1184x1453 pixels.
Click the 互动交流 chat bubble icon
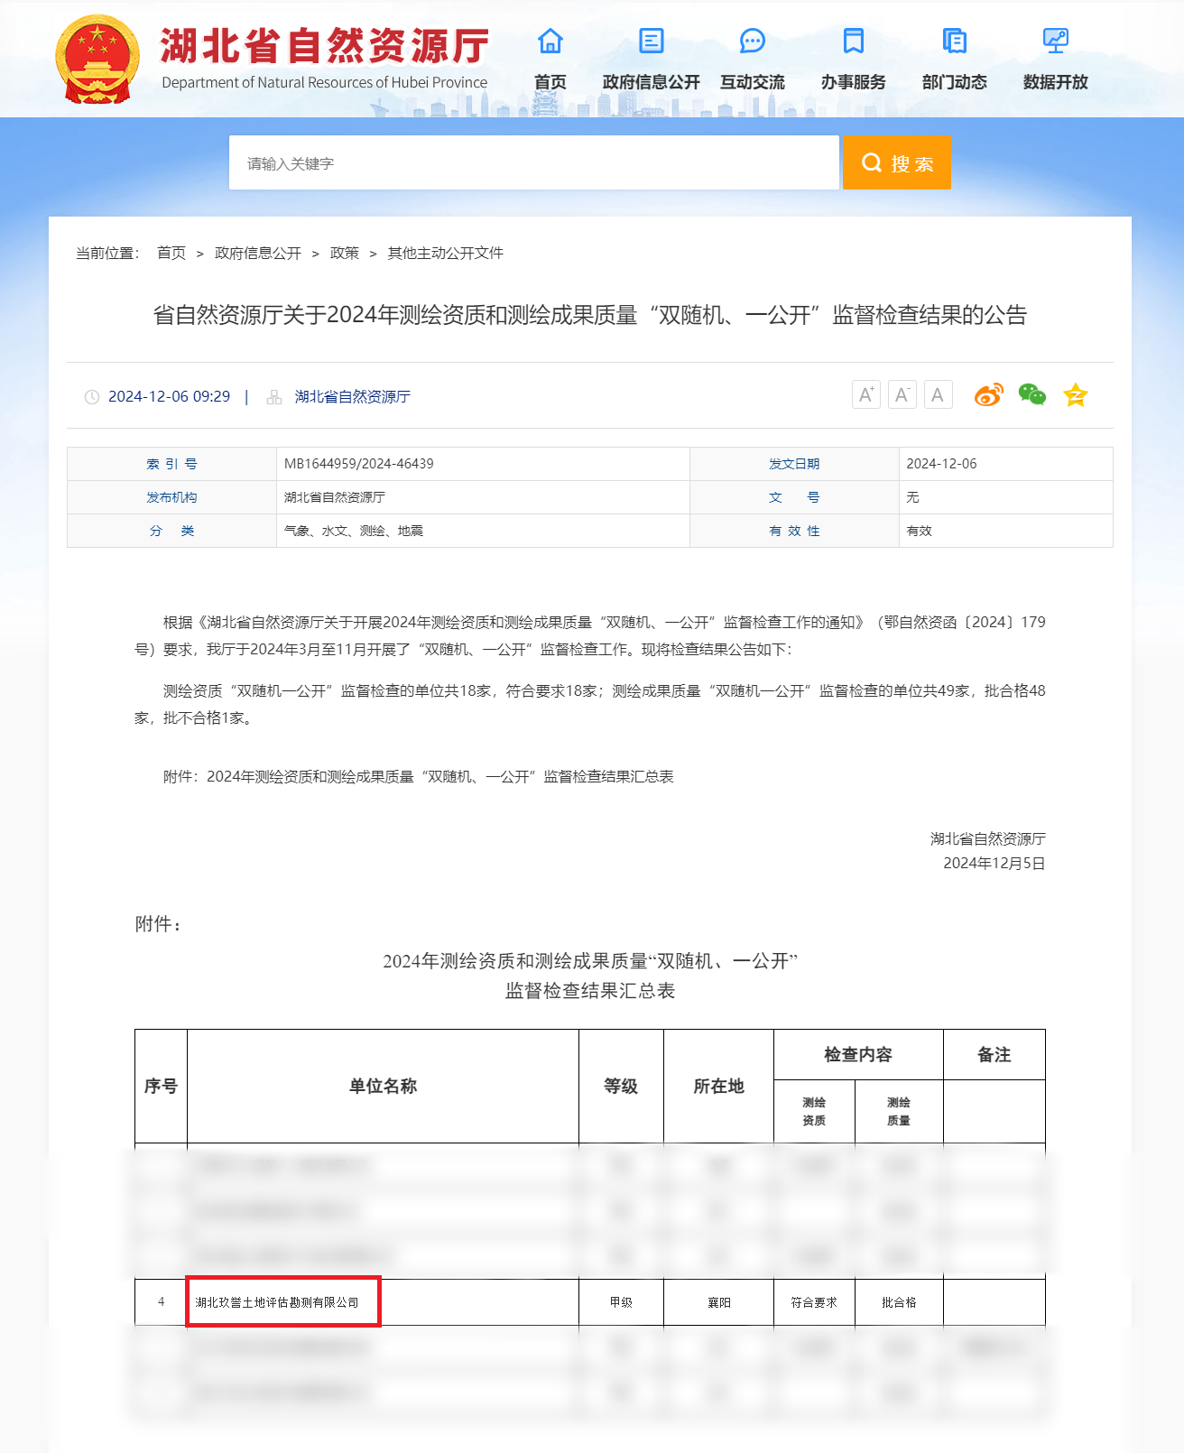pos(753,42)
